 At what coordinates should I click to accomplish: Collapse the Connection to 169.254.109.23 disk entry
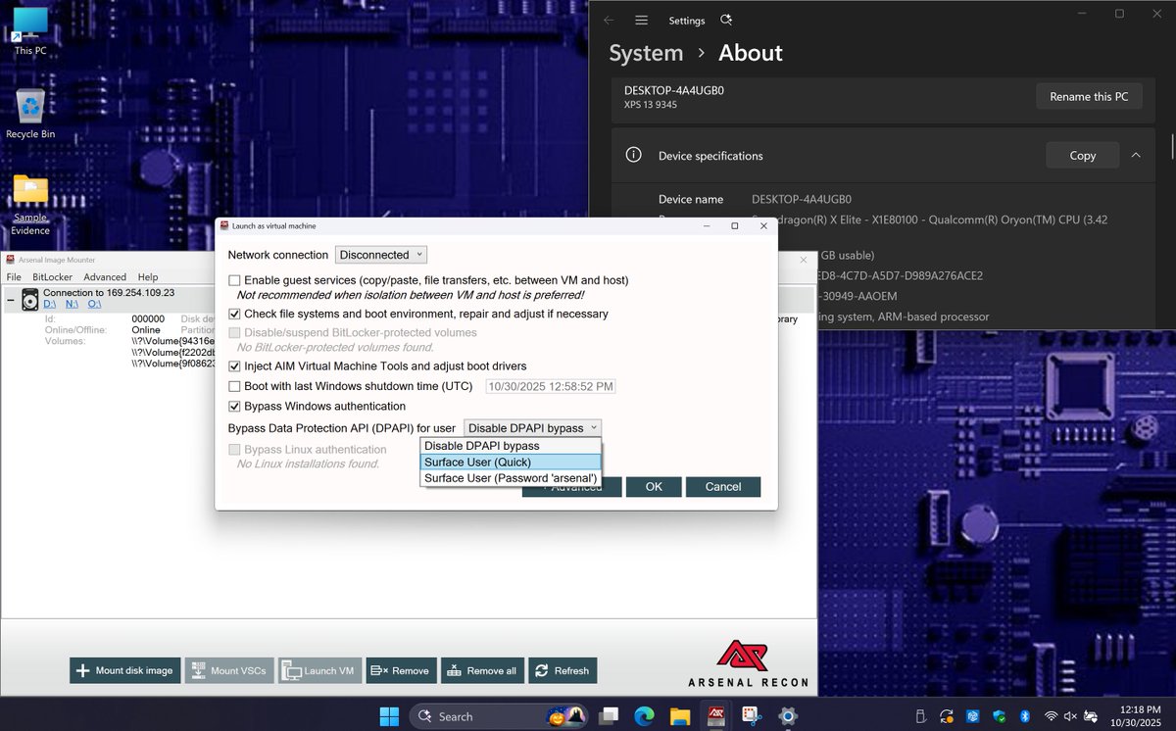(x=10, y=299)
